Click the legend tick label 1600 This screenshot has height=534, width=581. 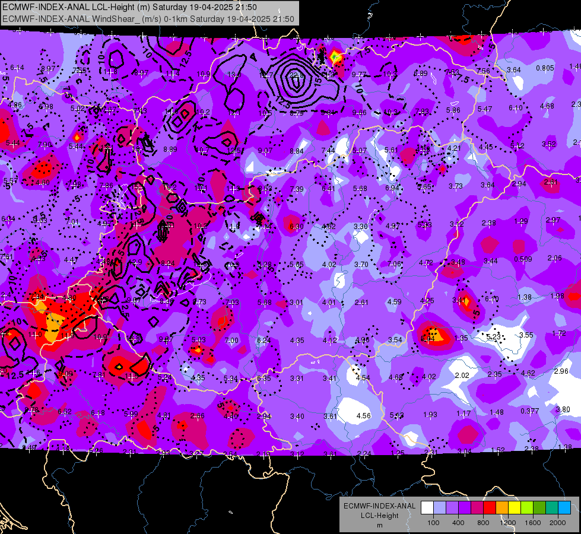pyautogui.click(x=533, y=523)
